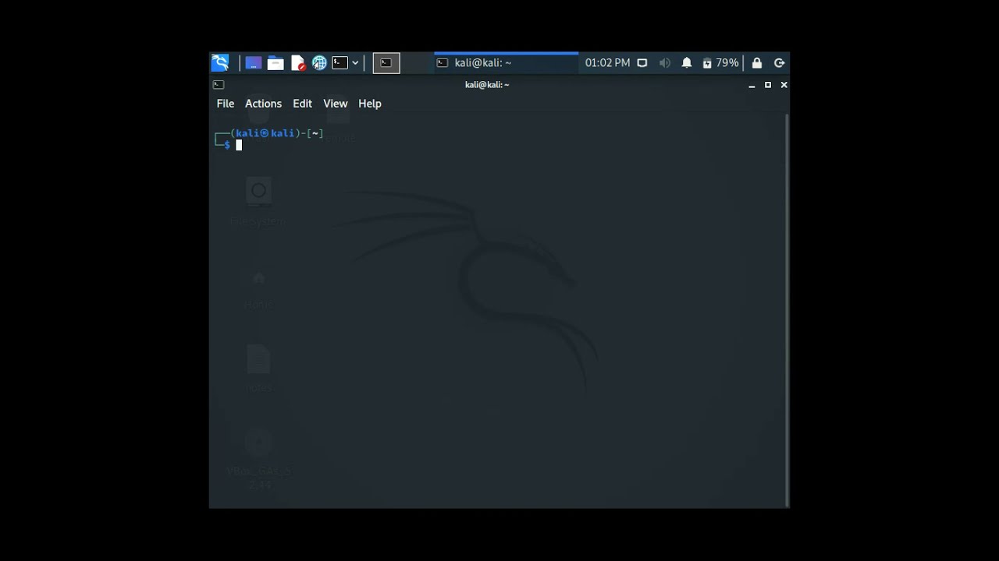
Task: Launch terminal emulator from panel
Action: click(x=340, y=63)
